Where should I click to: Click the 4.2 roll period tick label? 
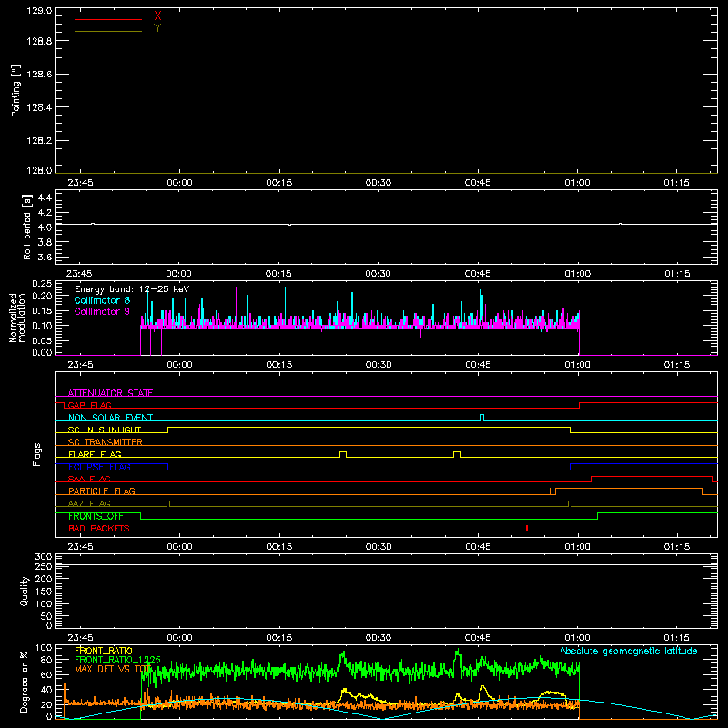click(x=45, y=213)
